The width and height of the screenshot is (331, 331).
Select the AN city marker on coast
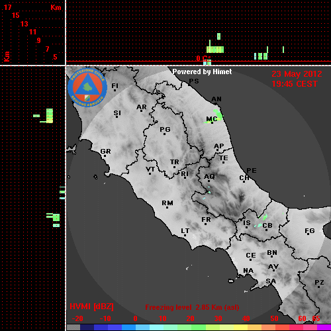216,103
